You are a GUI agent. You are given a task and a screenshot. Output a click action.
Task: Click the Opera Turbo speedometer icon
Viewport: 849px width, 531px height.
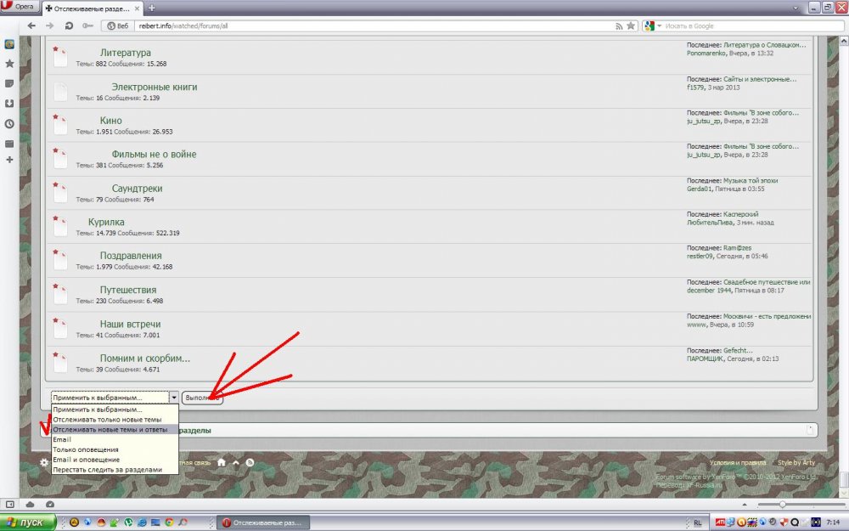click(x=50, y=504)
